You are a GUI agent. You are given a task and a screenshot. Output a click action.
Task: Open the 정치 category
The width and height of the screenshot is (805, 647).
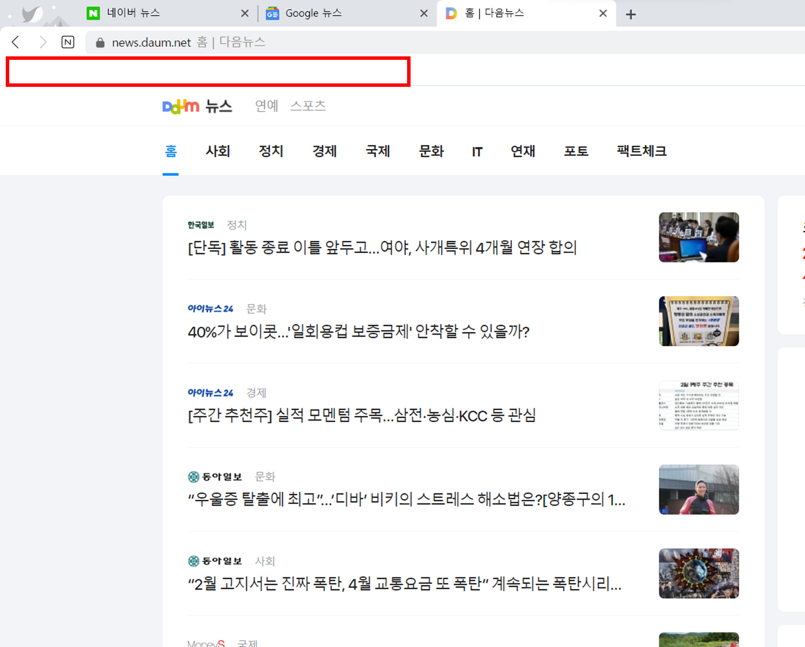tap(271, 151)
